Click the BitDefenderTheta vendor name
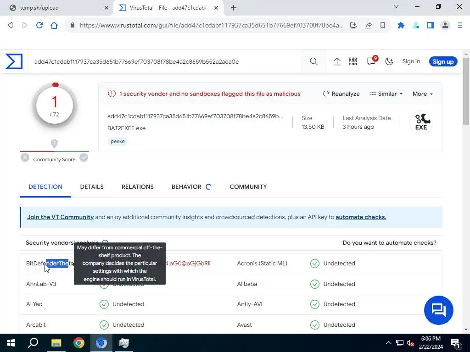470x352 pixels. coord(50,264)
